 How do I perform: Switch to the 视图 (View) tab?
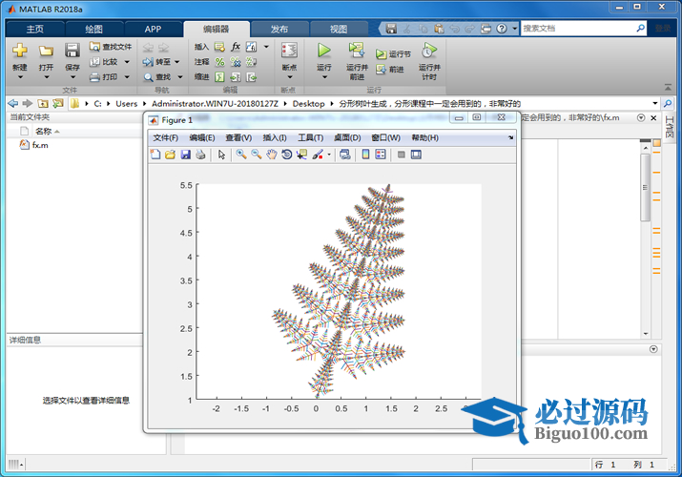tap(339, 30)
